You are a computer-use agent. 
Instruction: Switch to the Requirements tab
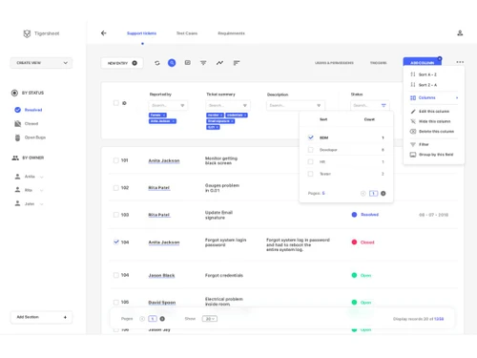pos(231,33)
